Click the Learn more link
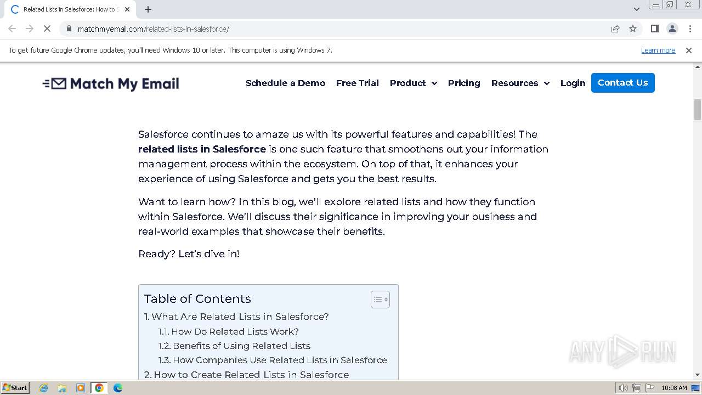This screenshot has height=395, width=702. [658, 50]
